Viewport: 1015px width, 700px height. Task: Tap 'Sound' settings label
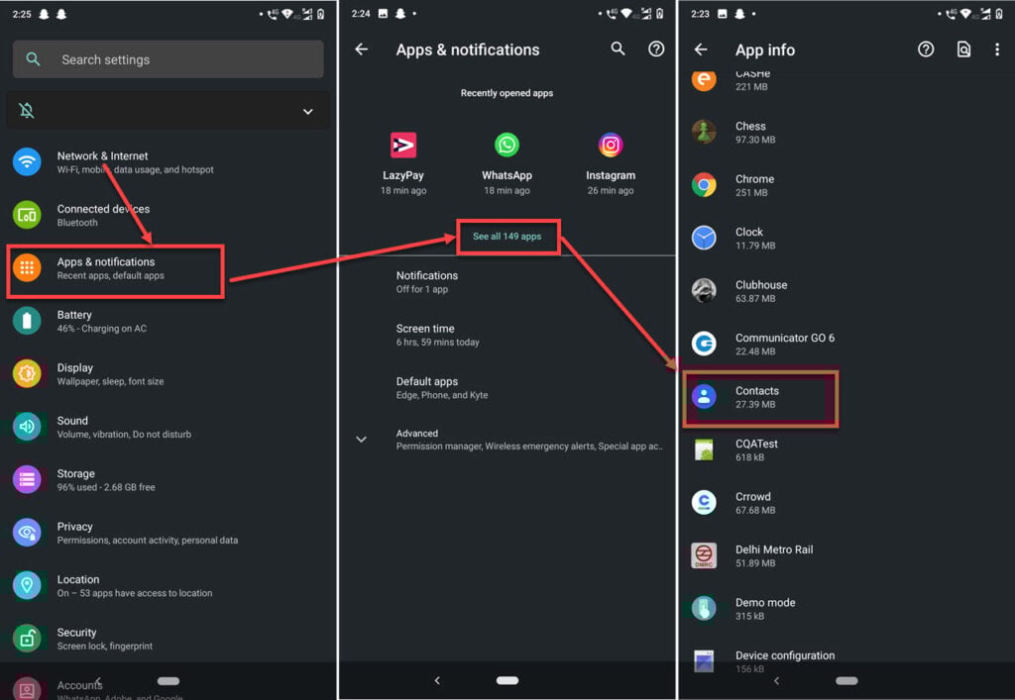[x=72, y=420]
